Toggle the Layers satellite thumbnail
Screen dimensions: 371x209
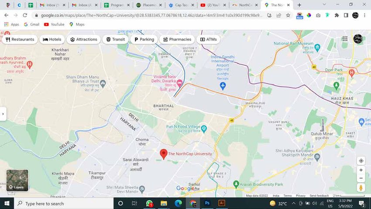17,180
